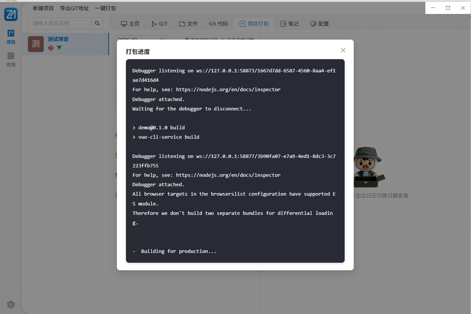
Task: Open the 代码 tab
Action: coord(218,24)
